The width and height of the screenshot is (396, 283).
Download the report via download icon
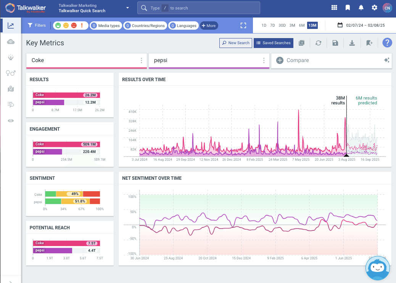tap(352, 43)
